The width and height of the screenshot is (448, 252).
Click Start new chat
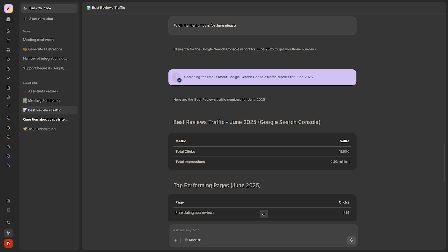pos(41,19)
